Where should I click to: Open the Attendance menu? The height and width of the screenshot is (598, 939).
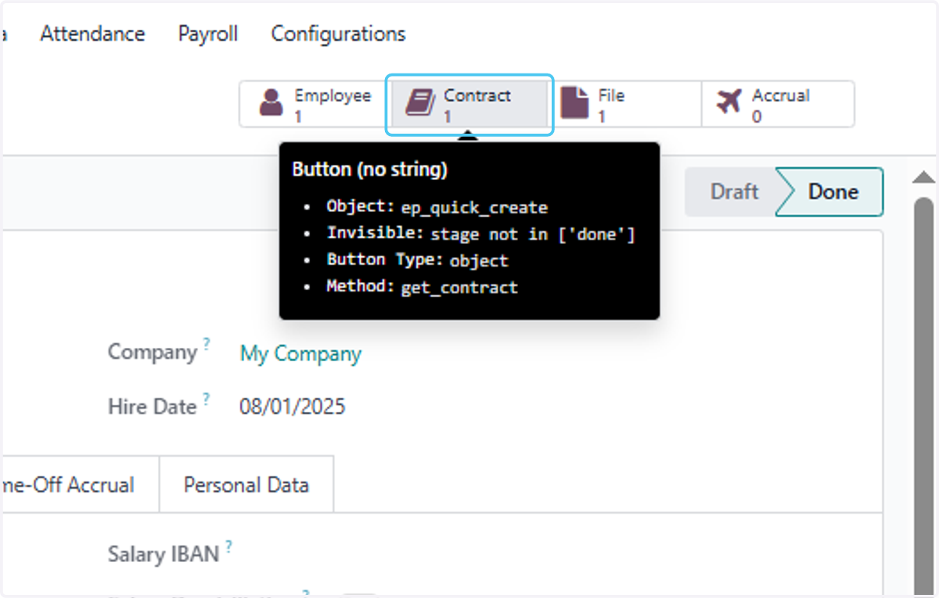[92, 34]
